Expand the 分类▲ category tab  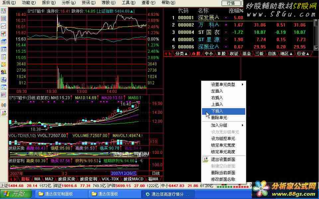pyautogui.click(x=181, y=54)
